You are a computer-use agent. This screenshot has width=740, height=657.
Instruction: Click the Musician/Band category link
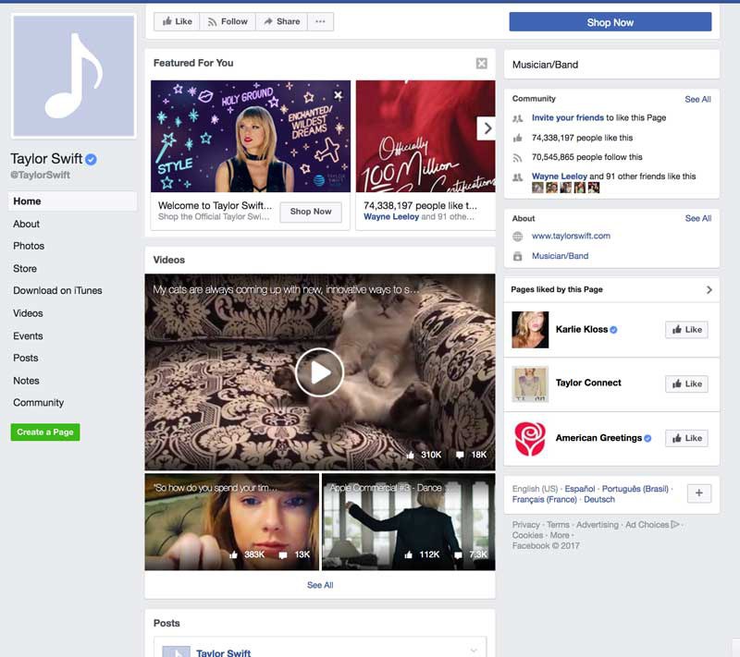pyautogui.click(x=561, y=256)
